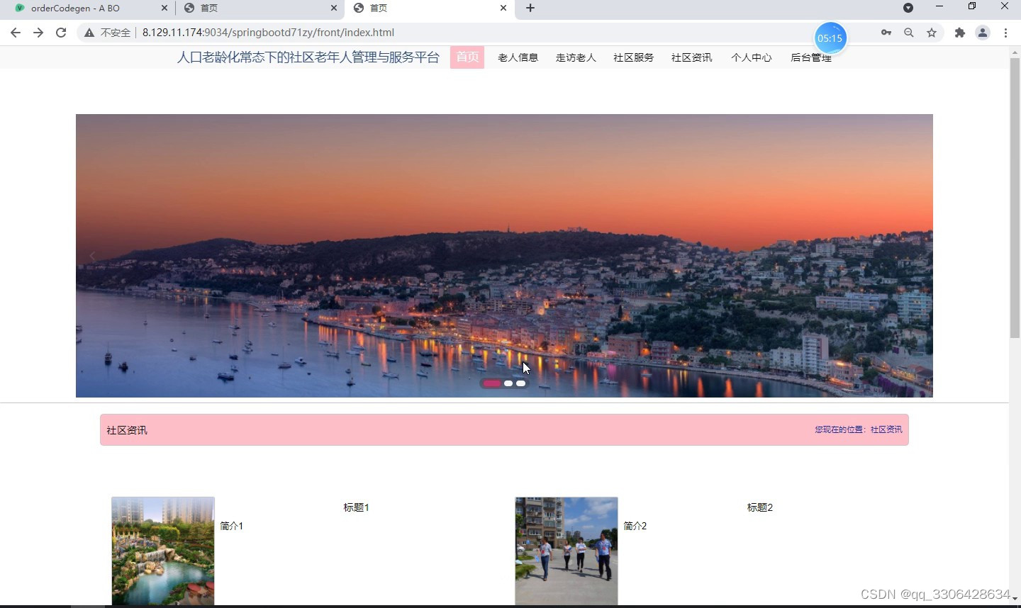
Task: Click the 简介2 description text
Action: coord(635,526)
